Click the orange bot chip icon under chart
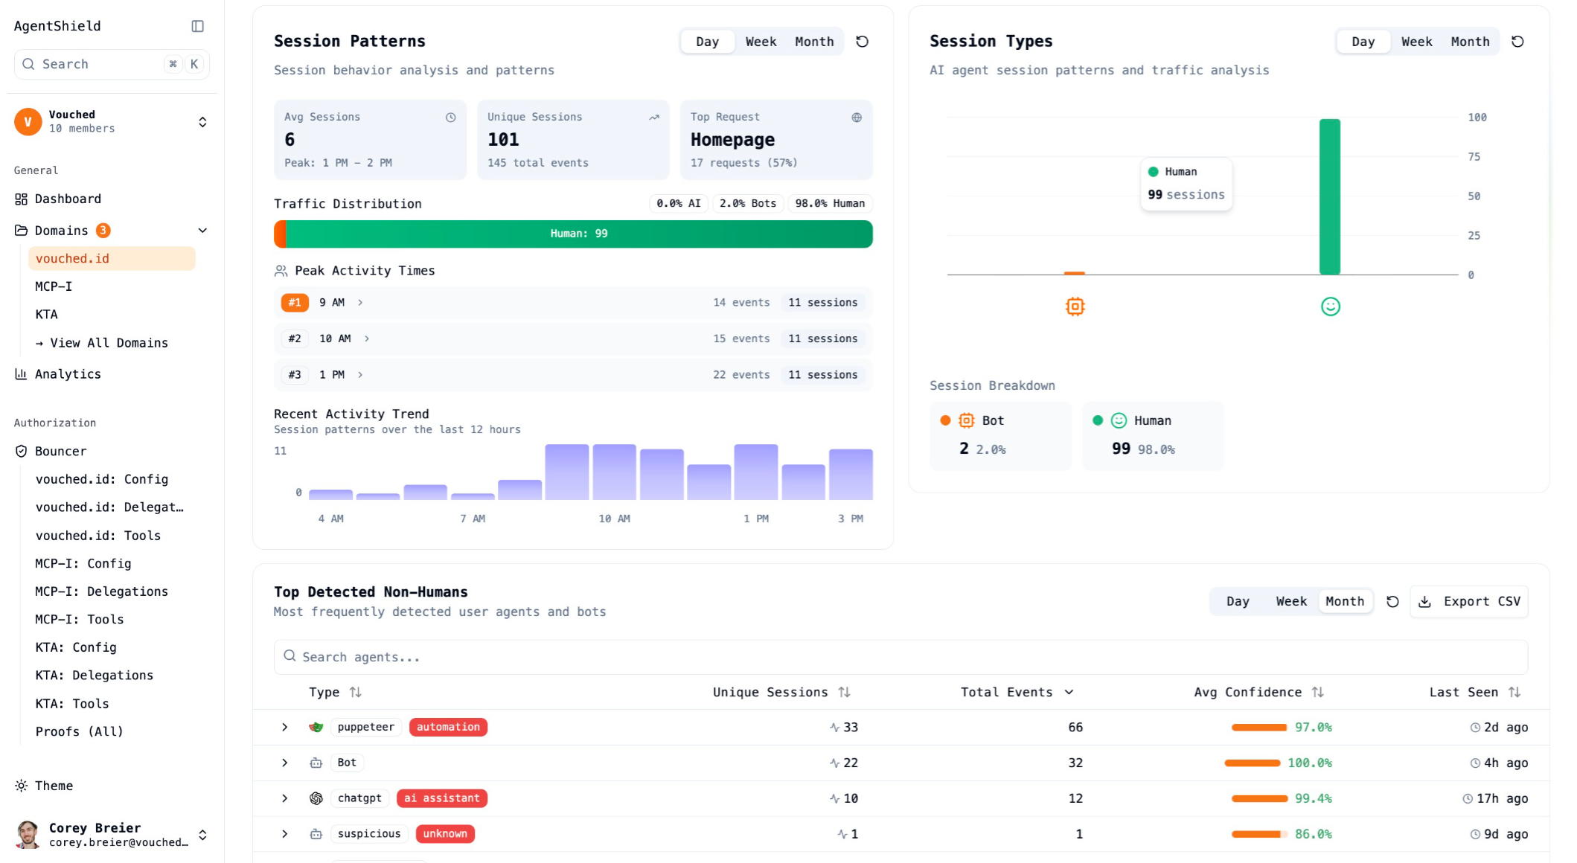The width and height of the screenshot is (1577, 863). tap(1075, 307)
